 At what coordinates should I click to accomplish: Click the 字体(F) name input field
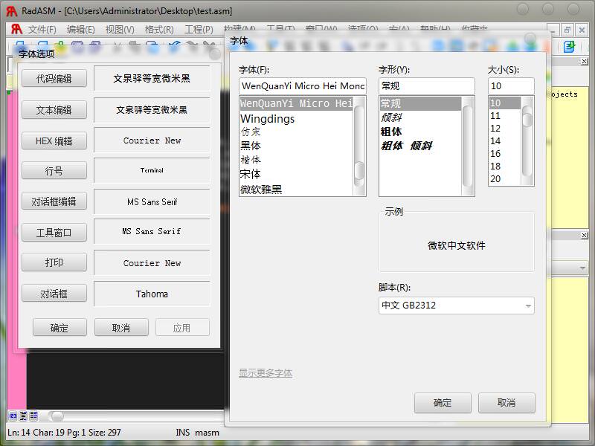(x=303, y=86)
